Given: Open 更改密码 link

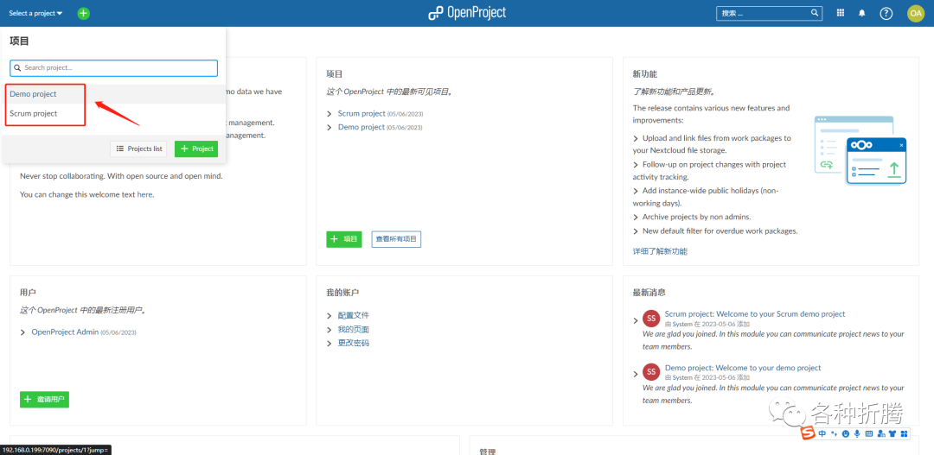Looking at the screenshot, I should [x=353, y=343].
